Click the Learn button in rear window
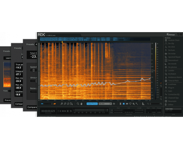 7,58
